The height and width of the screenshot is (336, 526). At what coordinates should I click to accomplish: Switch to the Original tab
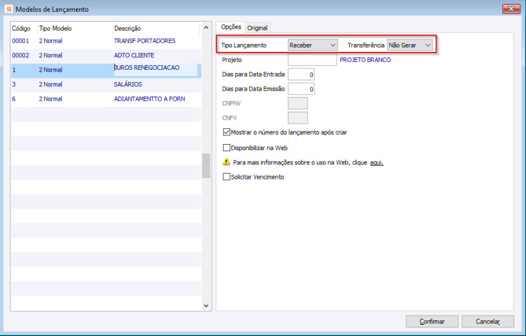click(x=257, y=28)
